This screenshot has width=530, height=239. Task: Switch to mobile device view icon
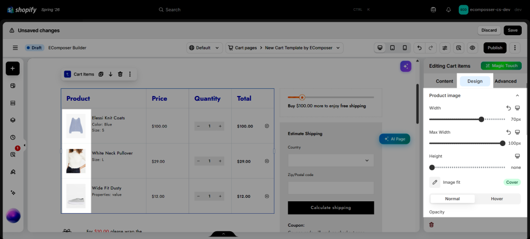[405, 48]
